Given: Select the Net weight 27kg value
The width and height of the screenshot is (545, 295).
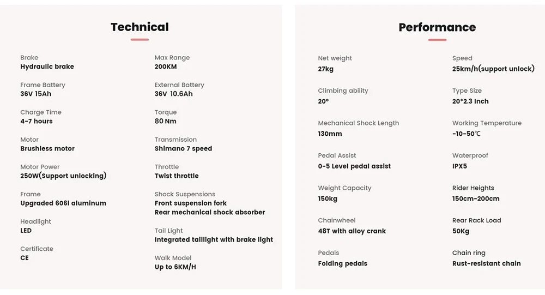Looking at the screenshot, I should coord(325,69).
